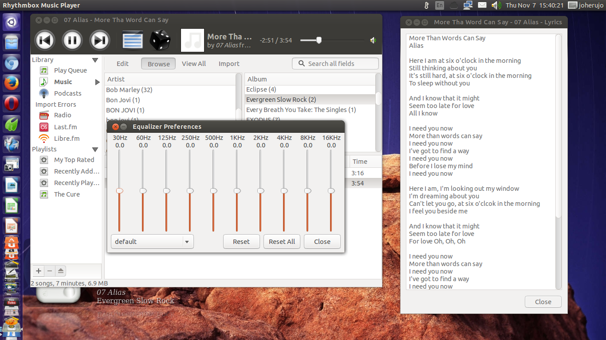Pause the currently playing song

tap(72, 40)
